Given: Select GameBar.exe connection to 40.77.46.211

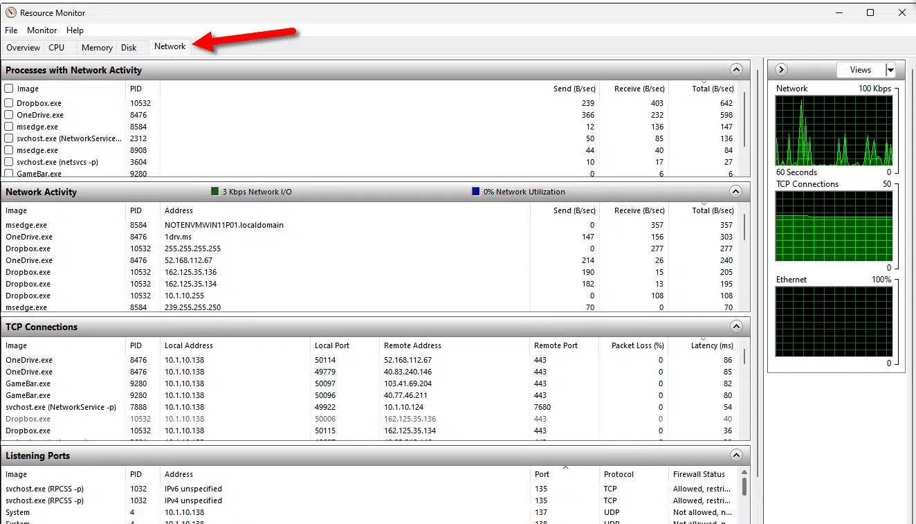Looking at the screenshot, I should (x=371, y=395).
